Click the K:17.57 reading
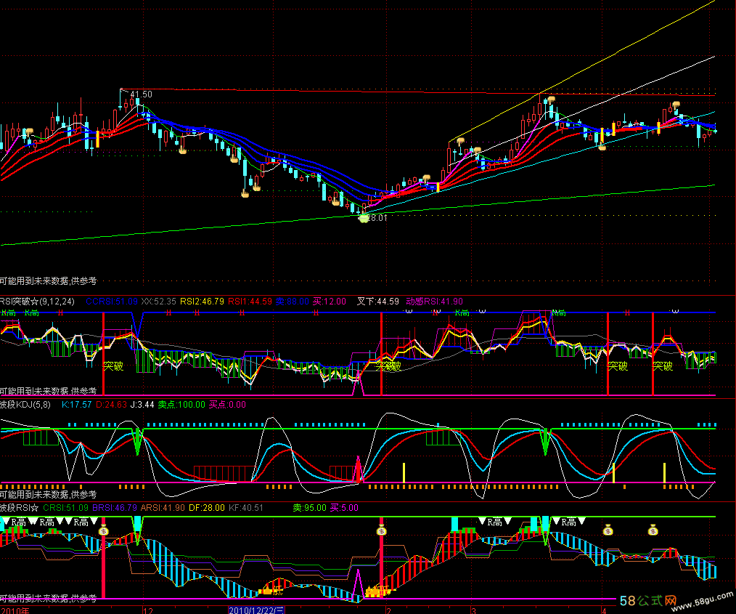This screenshot has width=736, height=614. coord(76,405)
